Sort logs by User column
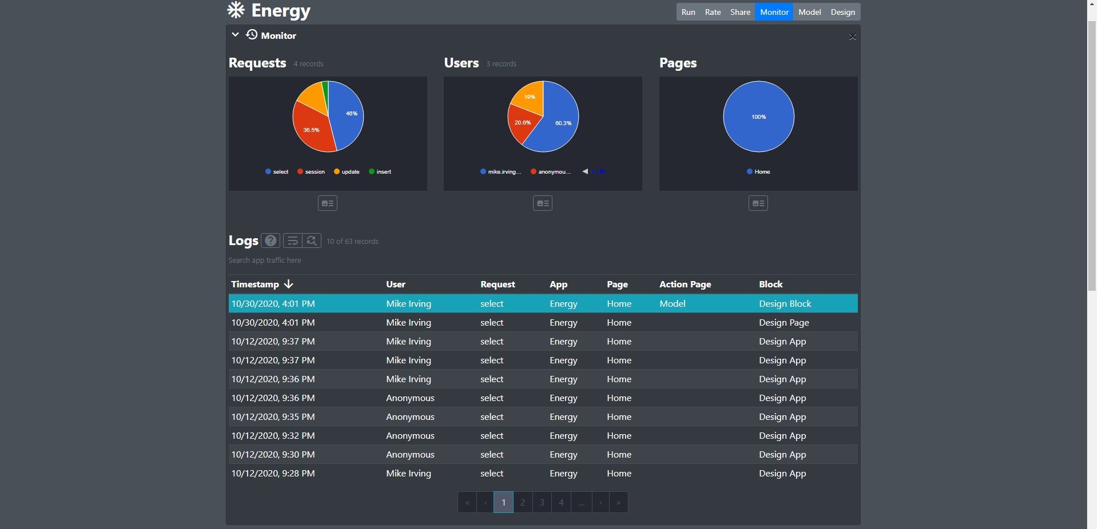 tap(396, 284)
